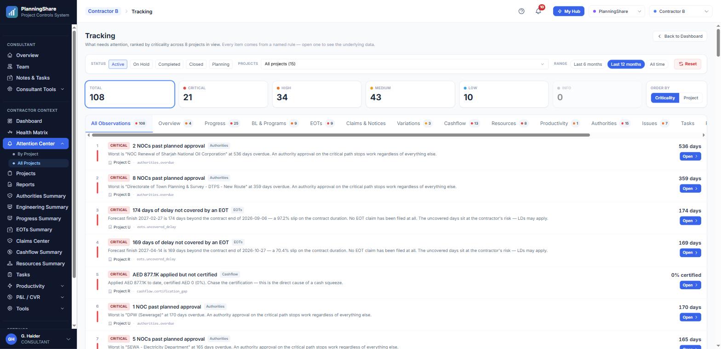
Task: Click the Reports icon in sidebar
Action: pos(10,184)
